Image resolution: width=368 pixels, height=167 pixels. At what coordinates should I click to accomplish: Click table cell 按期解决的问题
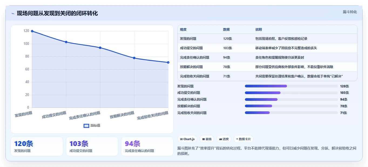191,67
